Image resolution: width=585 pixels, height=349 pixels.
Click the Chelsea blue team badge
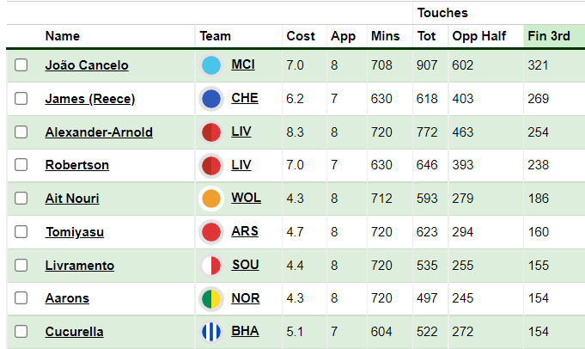pyautogui.click(x=211, y=99)
